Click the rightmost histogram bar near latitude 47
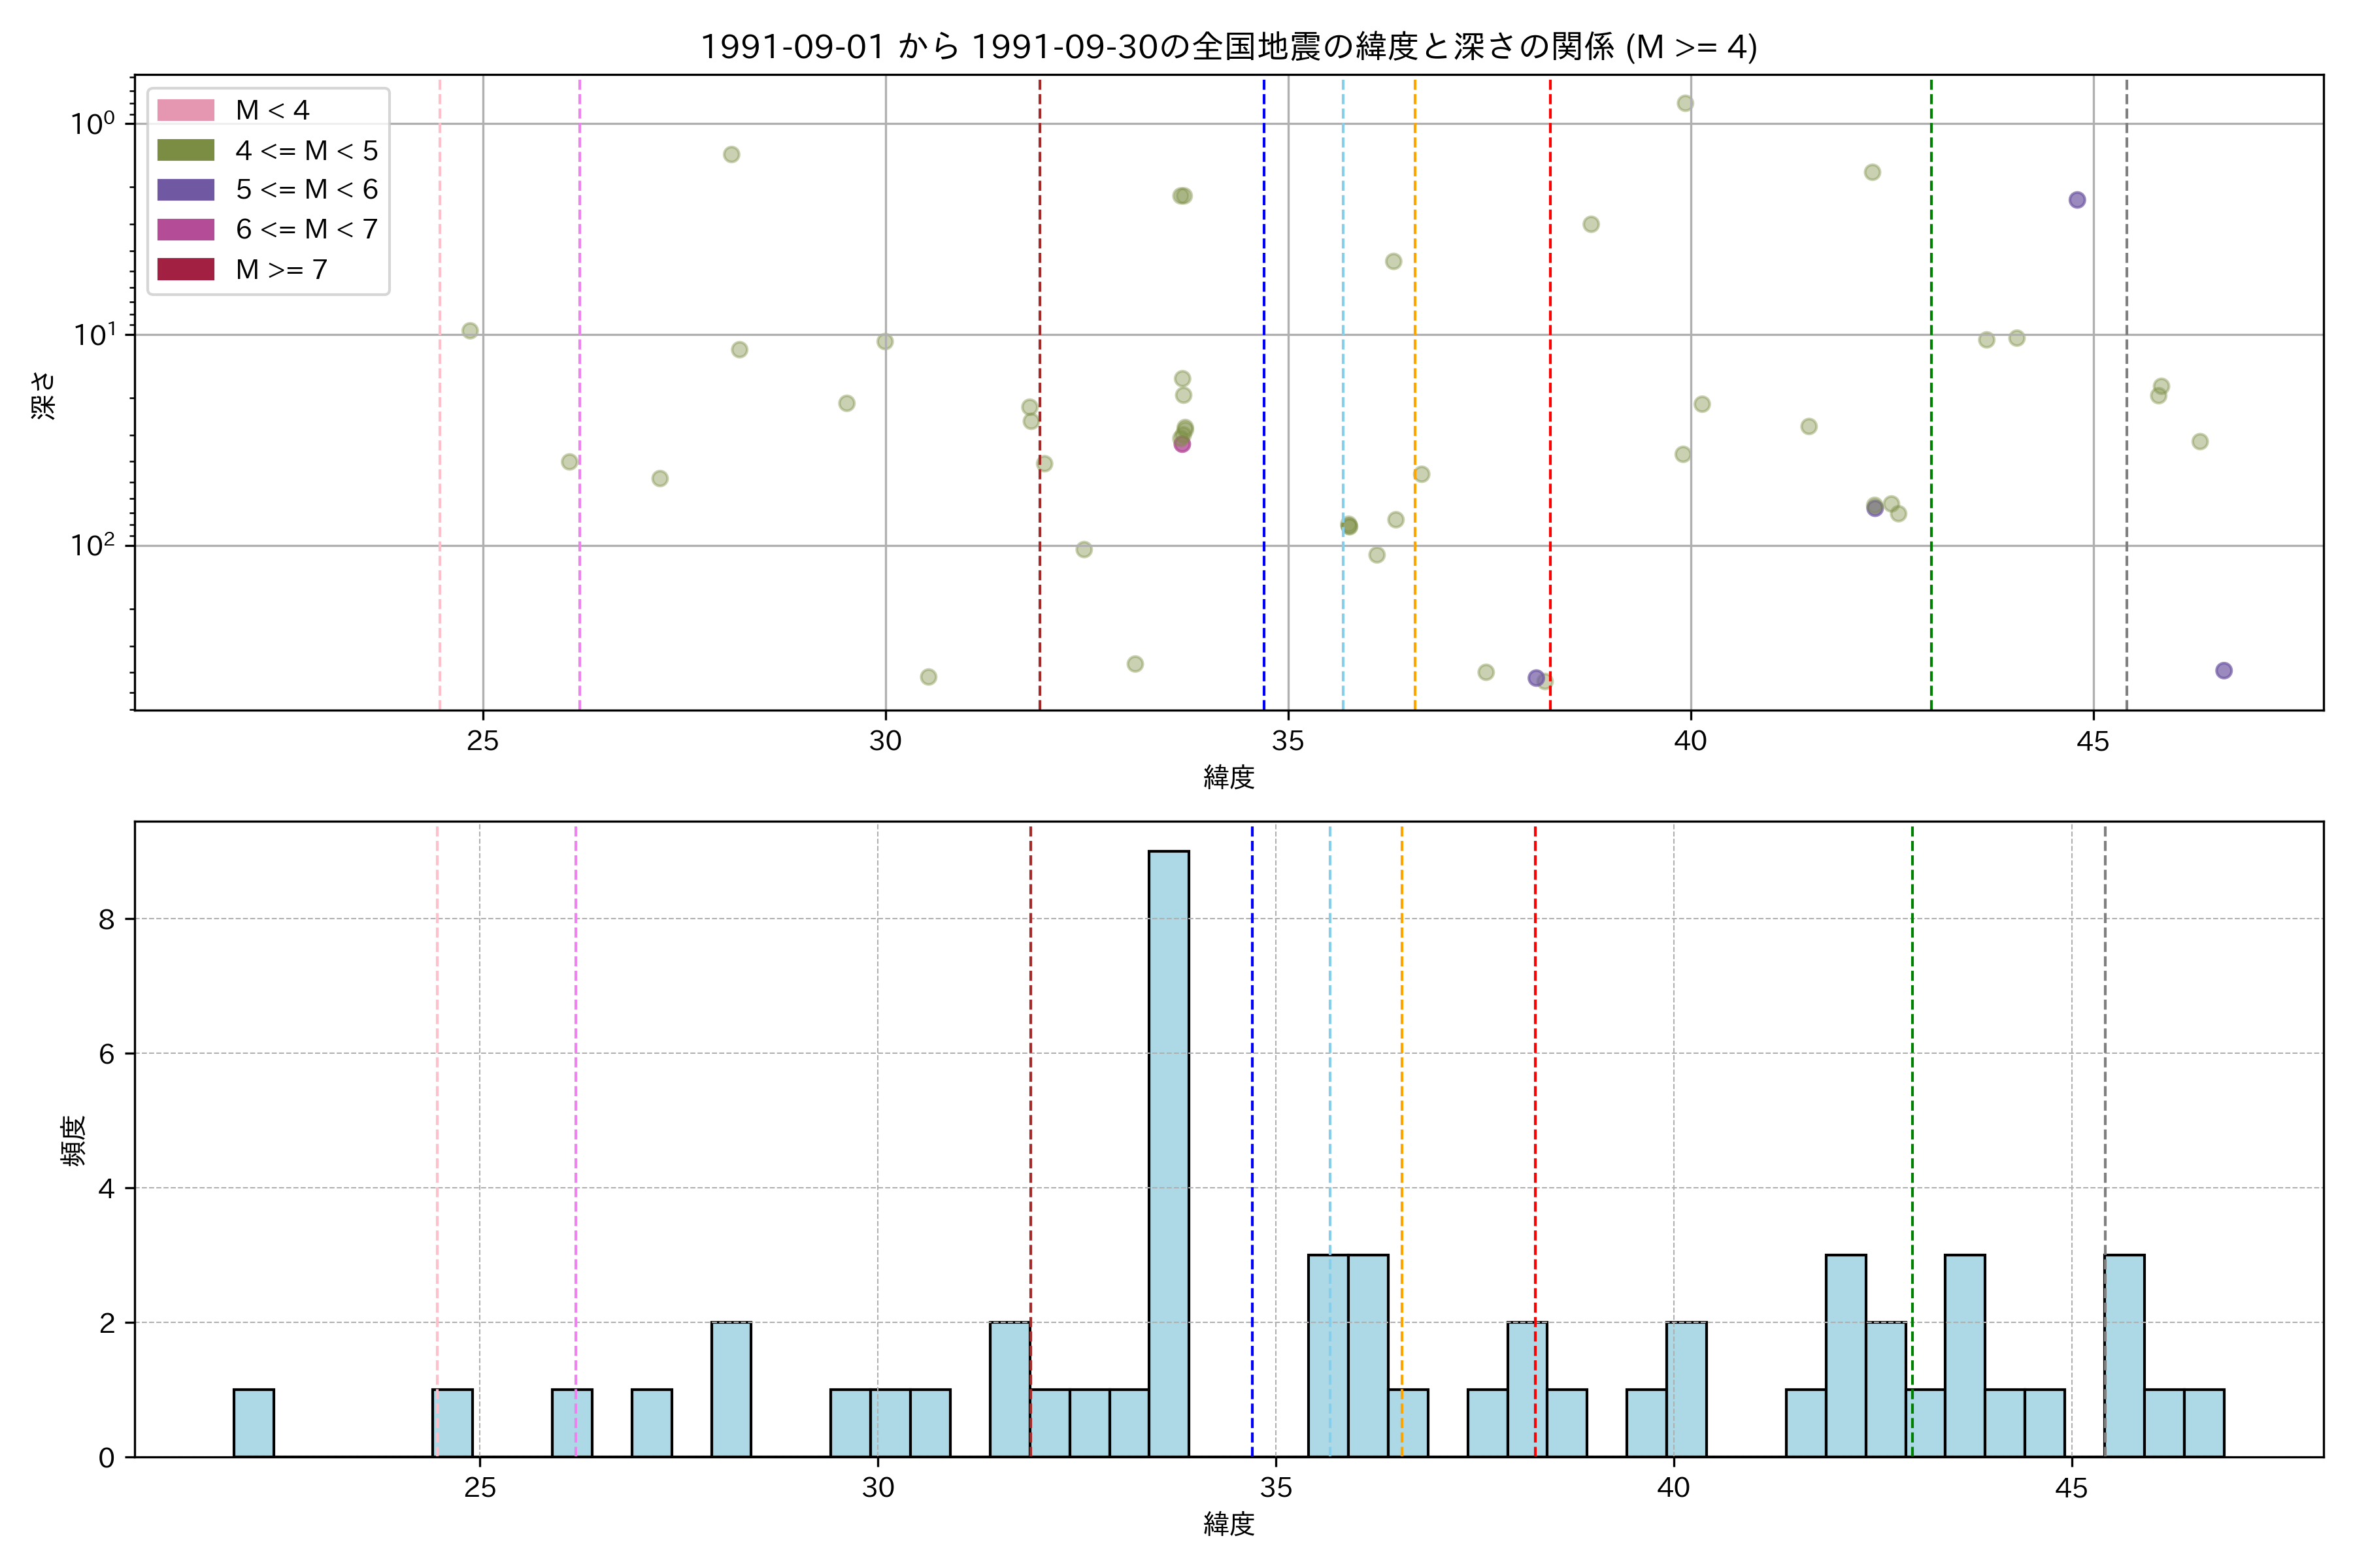The height and width of the screenshot is (1568, 2353). pos(2203,1423)
